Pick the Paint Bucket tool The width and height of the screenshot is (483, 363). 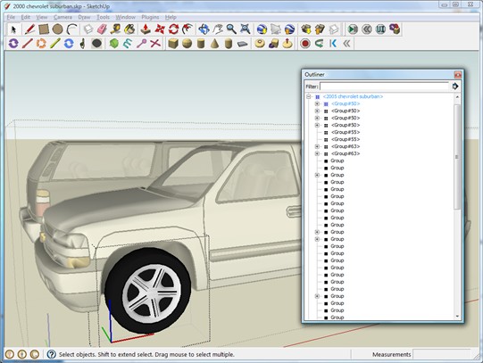coord(129,29)
